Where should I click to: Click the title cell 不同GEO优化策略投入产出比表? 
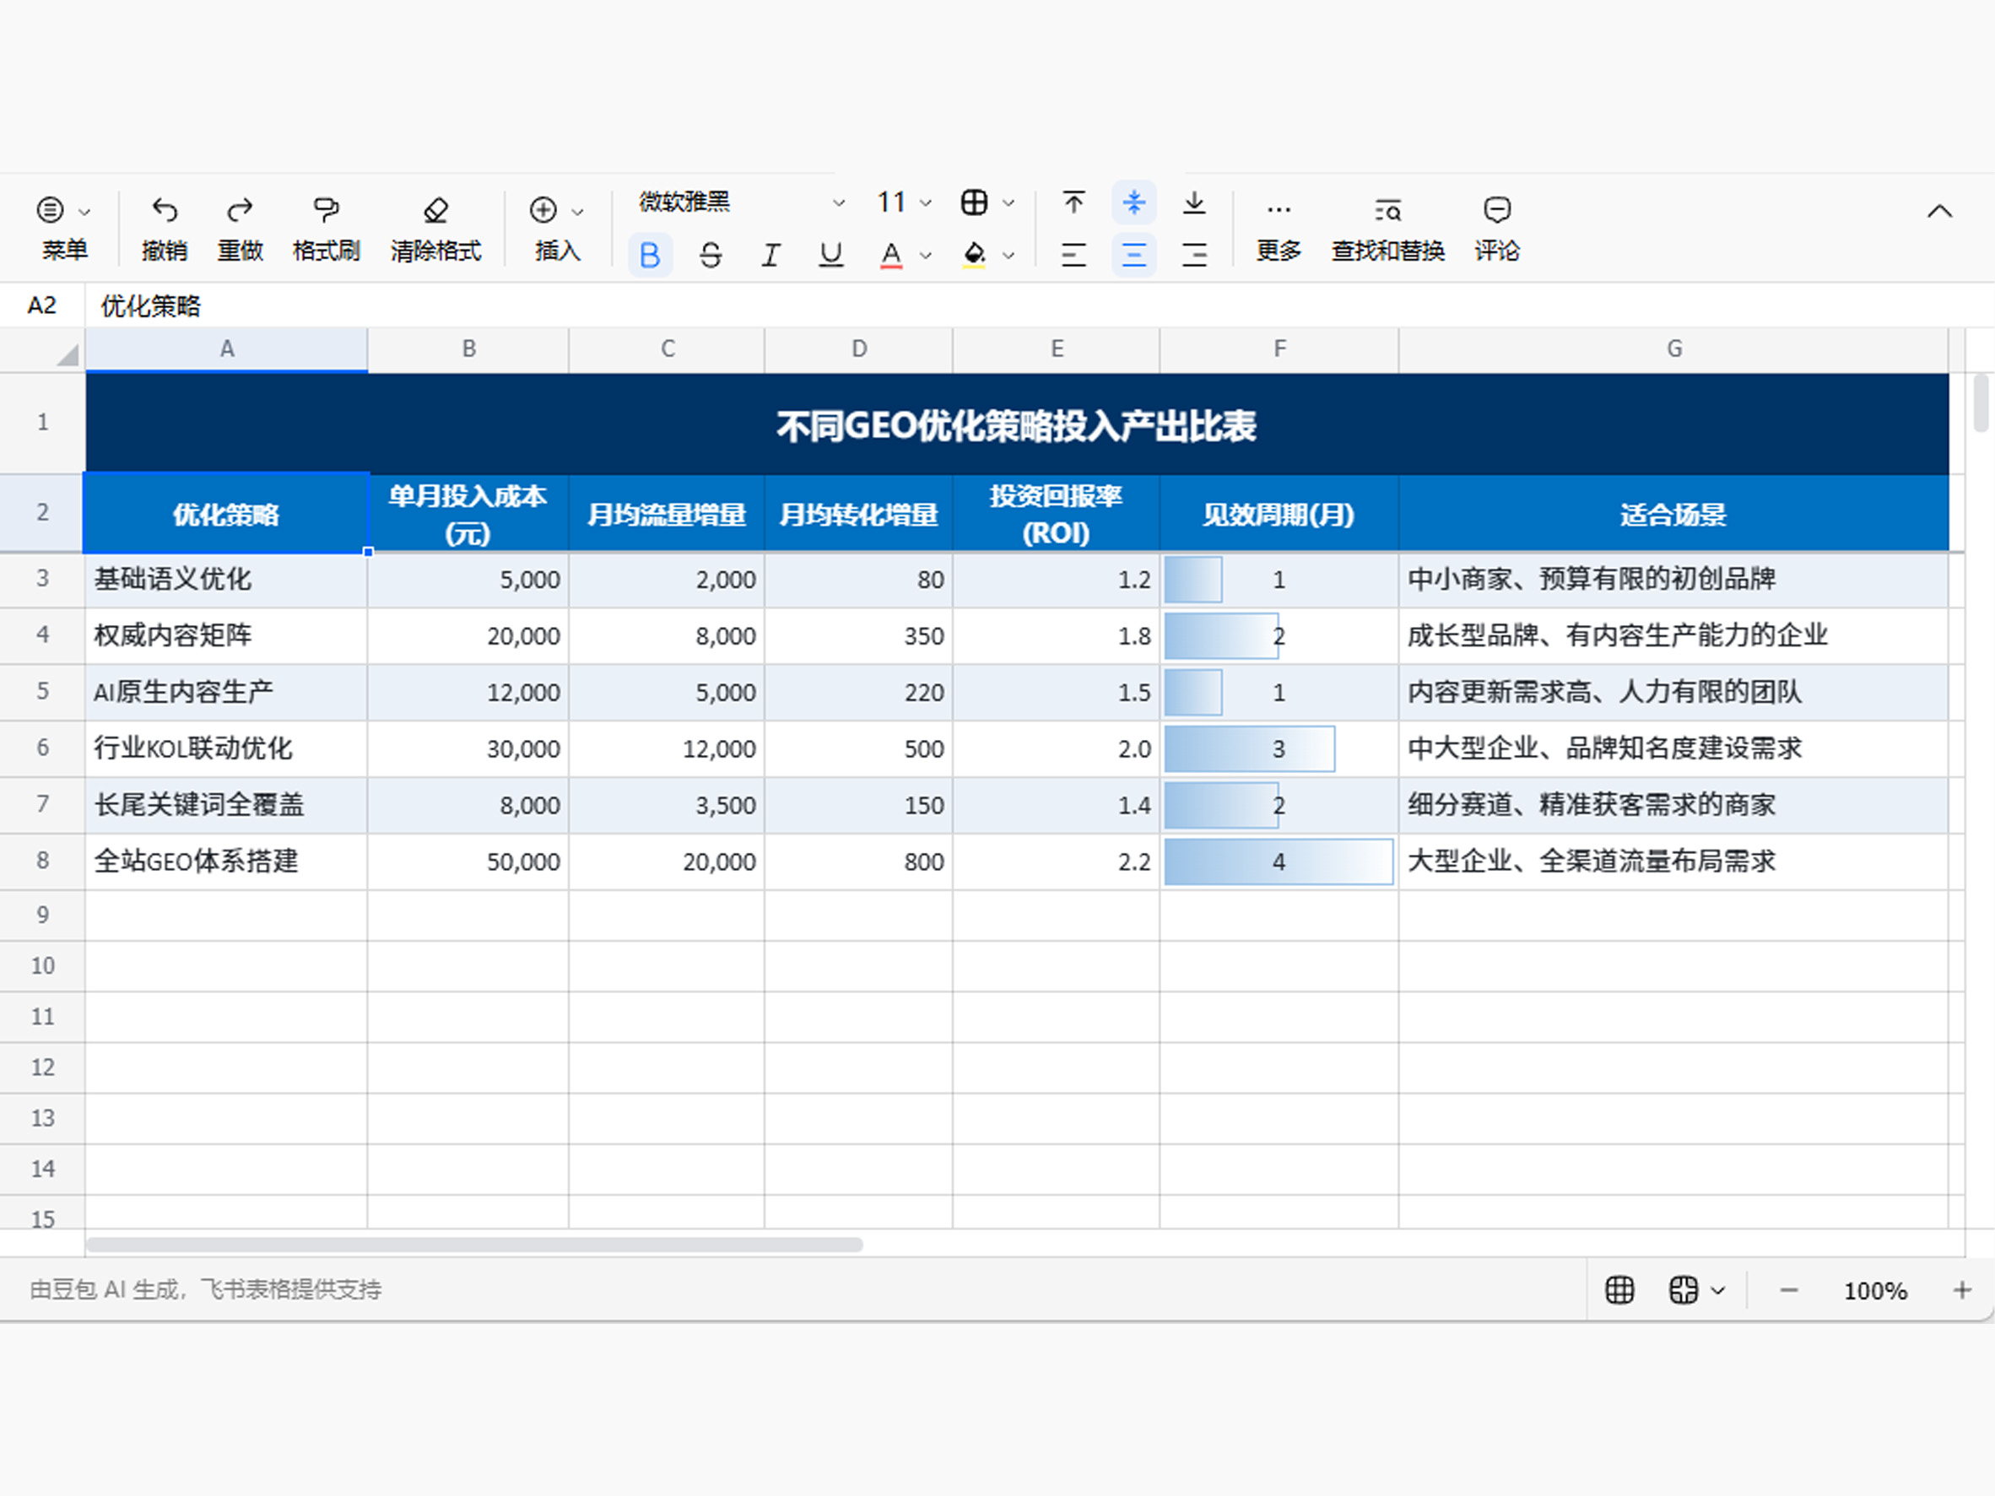1018,424
